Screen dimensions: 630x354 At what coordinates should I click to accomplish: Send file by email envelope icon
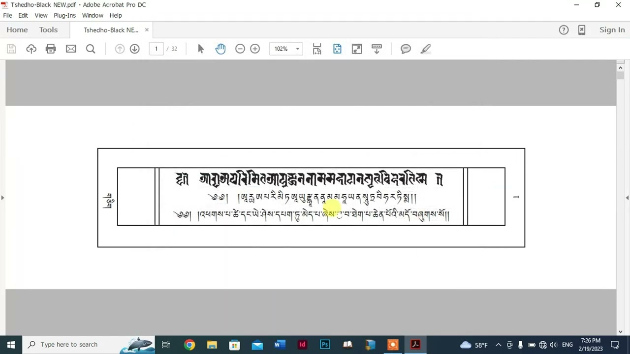click(71, 49)
